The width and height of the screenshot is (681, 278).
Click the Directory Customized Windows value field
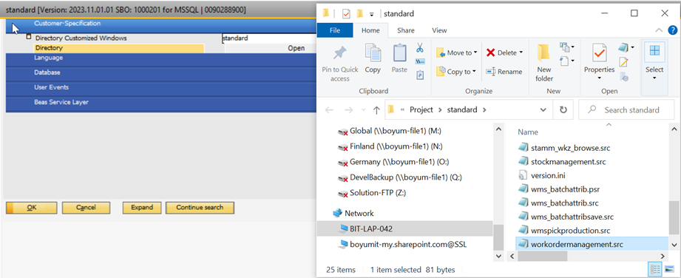[x=269, y=38]
